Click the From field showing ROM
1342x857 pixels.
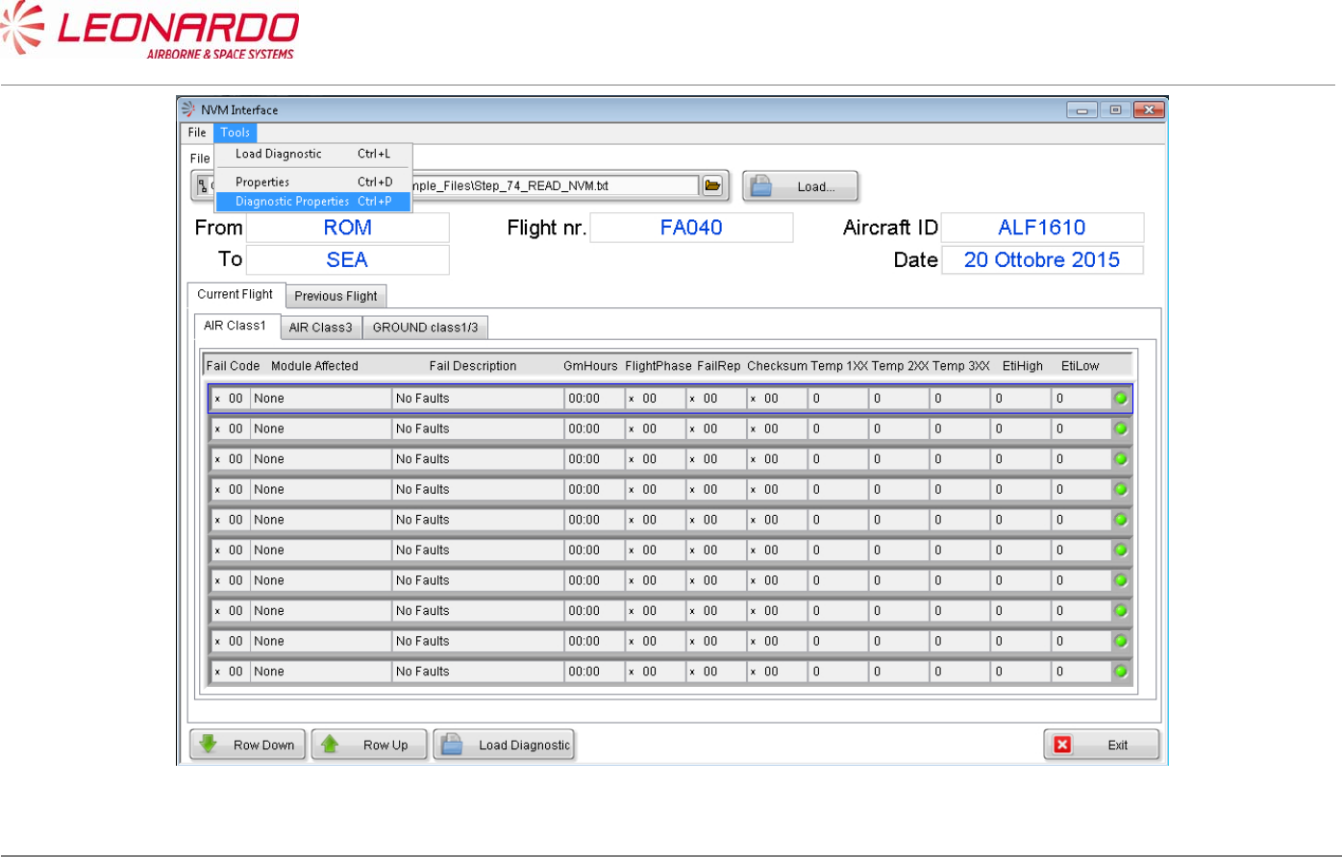click(x=348, y=229)
